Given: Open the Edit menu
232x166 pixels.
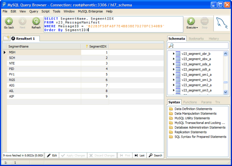Looking at the screenshot, I should (13, 11).
